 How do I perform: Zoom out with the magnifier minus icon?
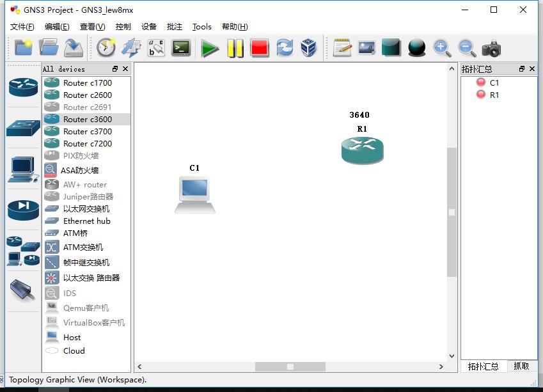(x=466, y=48)
